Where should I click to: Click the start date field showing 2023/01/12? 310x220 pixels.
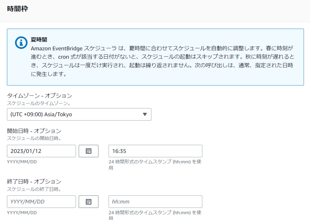(41, 151)
